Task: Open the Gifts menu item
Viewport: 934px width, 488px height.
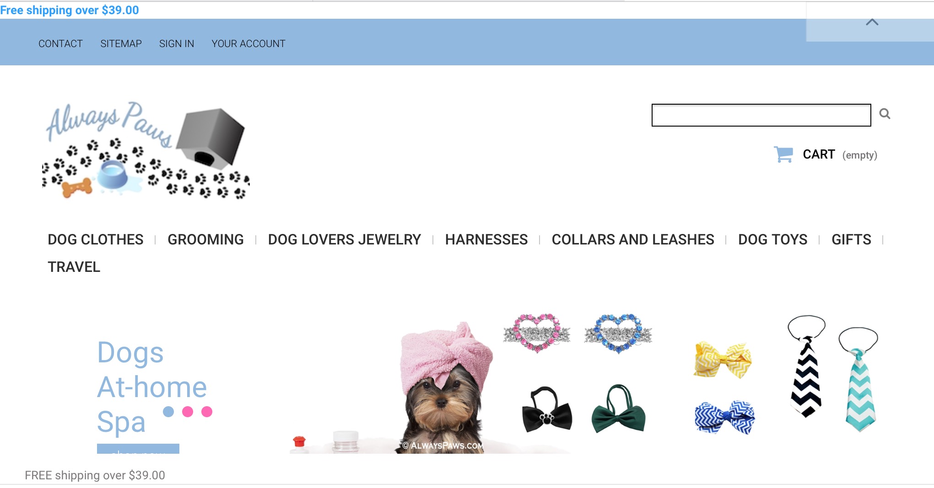Action: point(851,239)
